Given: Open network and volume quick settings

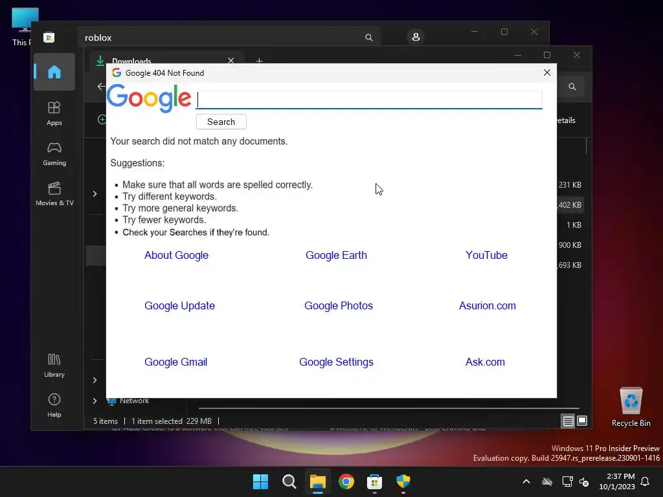Looking at the screenshot, I should pos(576,481).
